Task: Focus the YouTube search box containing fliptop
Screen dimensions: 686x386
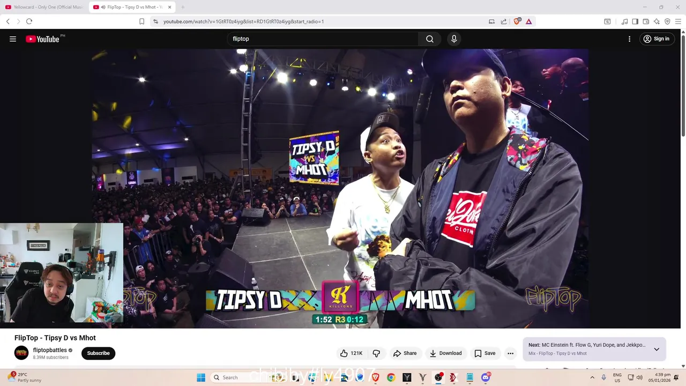Action: tap(323, 39)
